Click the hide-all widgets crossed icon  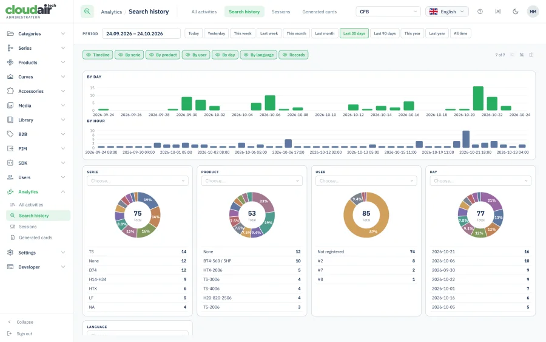(522, 55)
